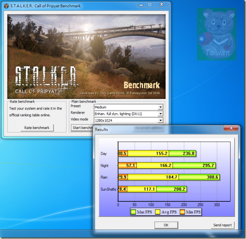The height and width of the screenshot is (239, 246).
Task: Click the Night row label in chart
Action: [x=105, y=166]
